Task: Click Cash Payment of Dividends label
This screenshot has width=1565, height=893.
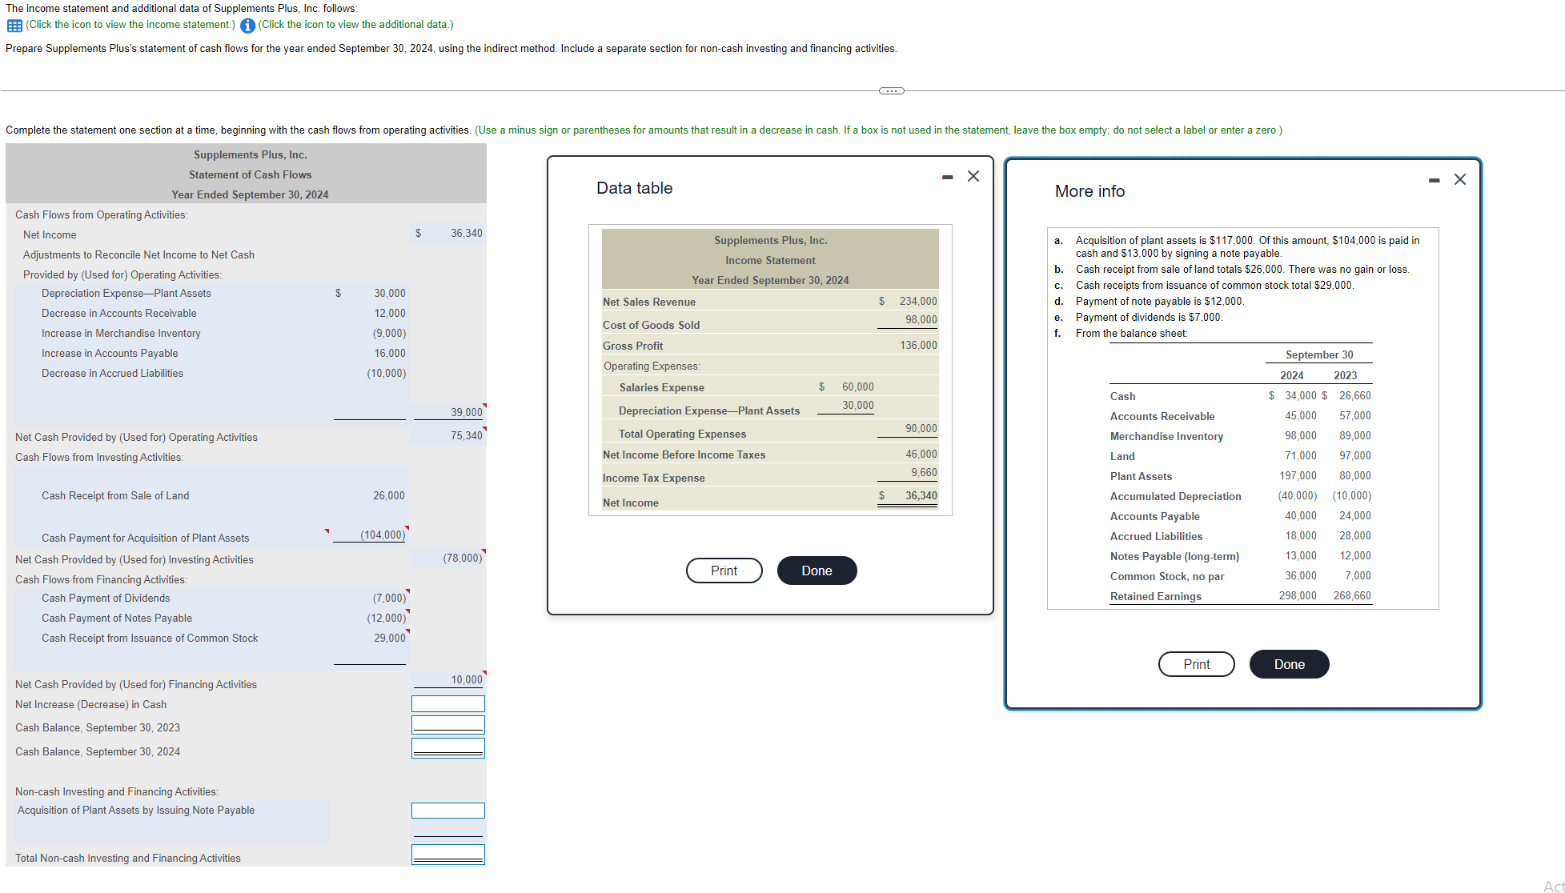Action: (x=106, y=599)
